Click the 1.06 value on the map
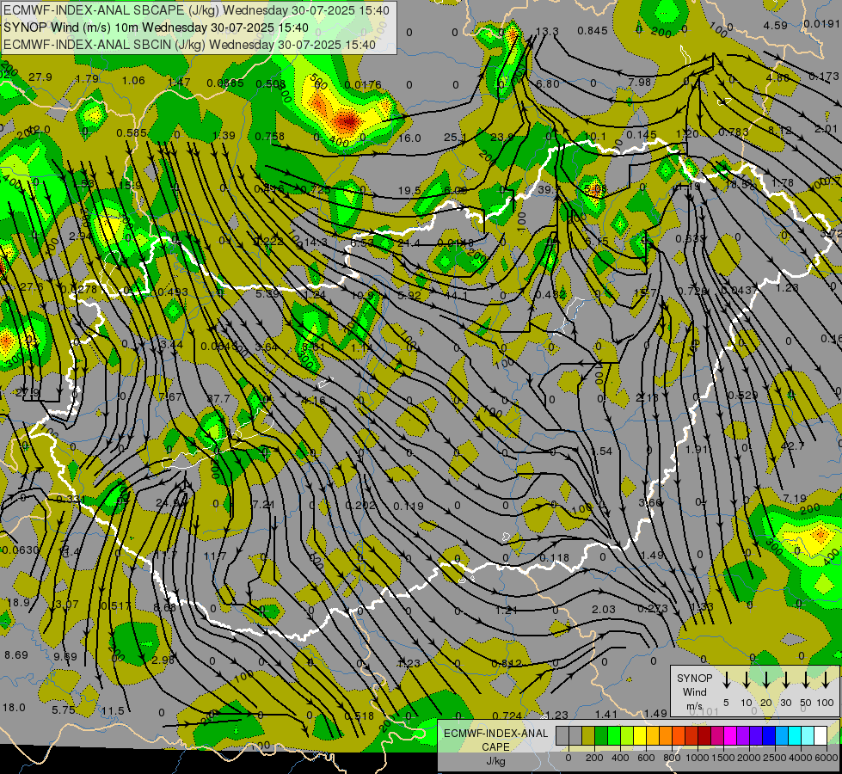The height and width of the screenshot is (774, 842). click(x=133, y=81)
